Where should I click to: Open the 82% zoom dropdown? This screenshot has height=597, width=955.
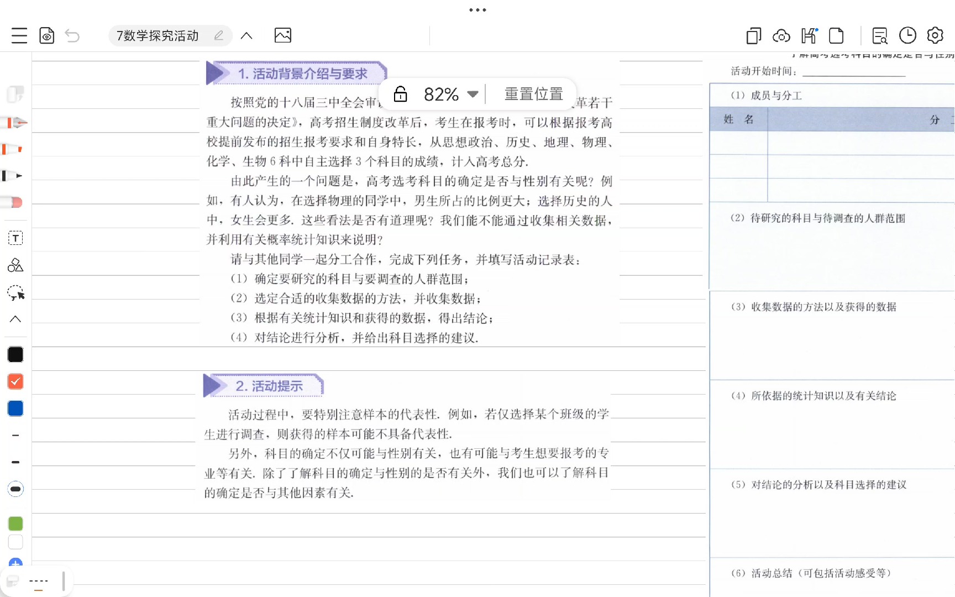(450, 94)
